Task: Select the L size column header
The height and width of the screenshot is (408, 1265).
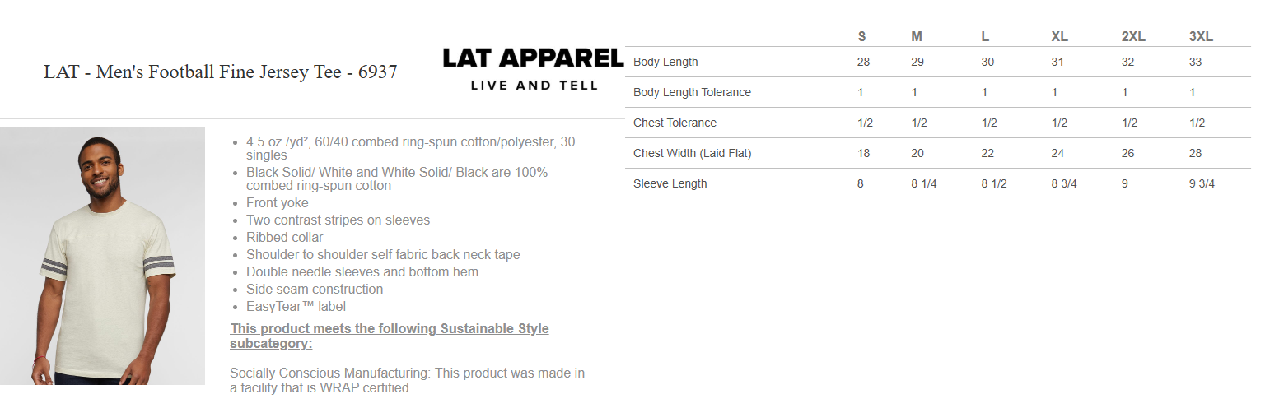Action: 985,36
